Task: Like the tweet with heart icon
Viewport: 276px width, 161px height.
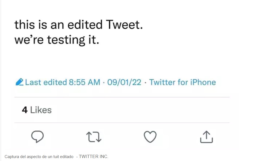Action: coord(150,137)
